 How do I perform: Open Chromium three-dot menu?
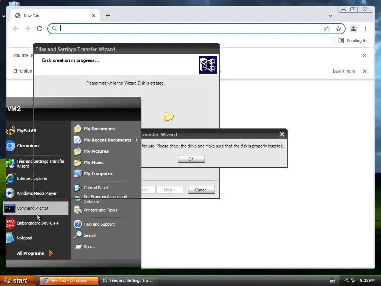click(365, 29)
